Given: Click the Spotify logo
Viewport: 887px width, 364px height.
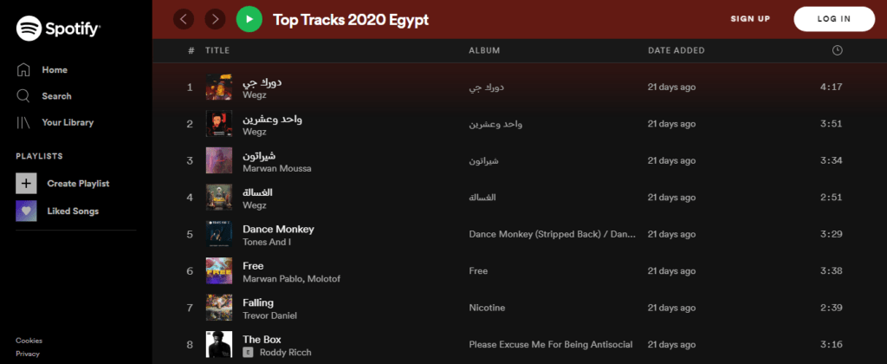Looking at the screenshot, I should pos(58,29).
